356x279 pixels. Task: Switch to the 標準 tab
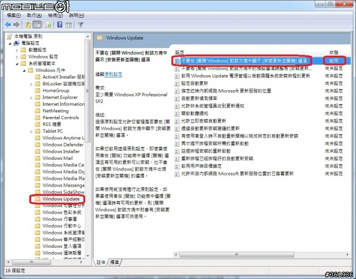(115, 262)
